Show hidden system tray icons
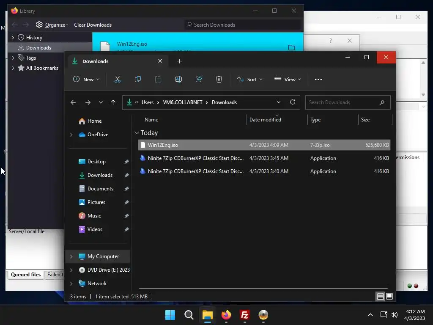 [370, 315]
